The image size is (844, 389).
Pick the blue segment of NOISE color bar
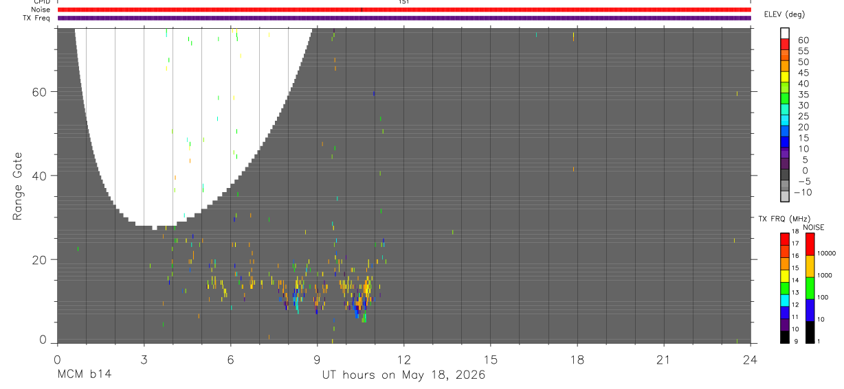tap(810, 310)
